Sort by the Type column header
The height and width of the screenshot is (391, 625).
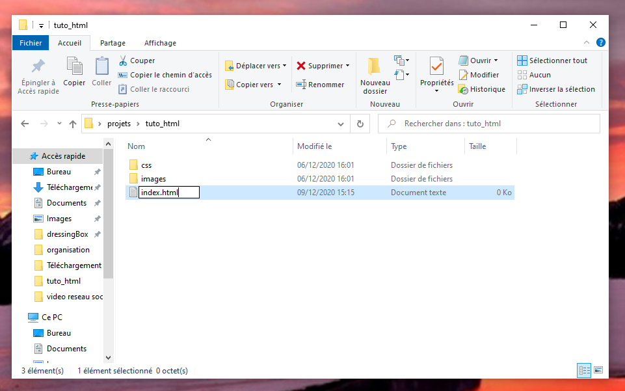[399, 146]
